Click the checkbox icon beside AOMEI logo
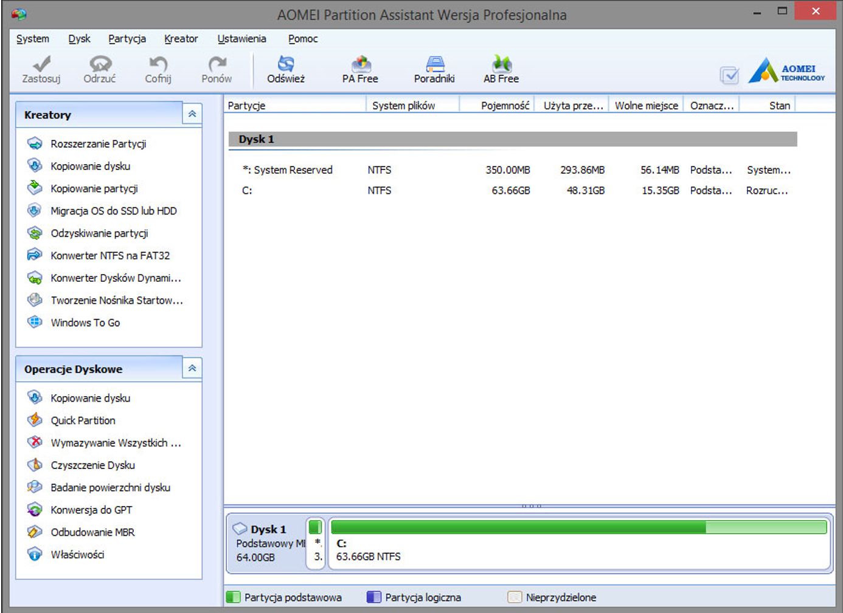Viewport: 843px width, 613px height. (x=729, y=75)
